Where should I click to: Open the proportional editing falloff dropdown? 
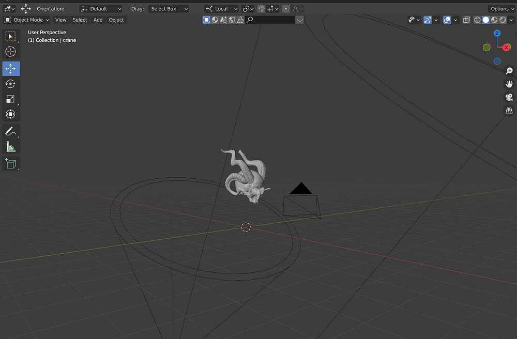coord(297,9)
